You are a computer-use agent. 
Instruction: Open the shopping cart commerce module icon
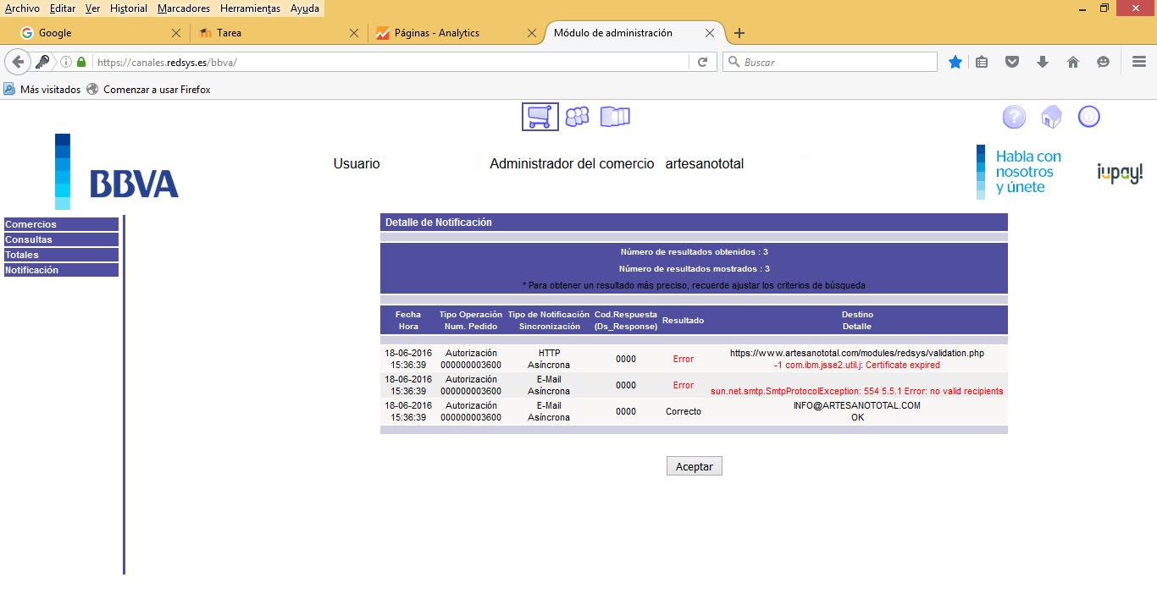click(x=540, y=117)
